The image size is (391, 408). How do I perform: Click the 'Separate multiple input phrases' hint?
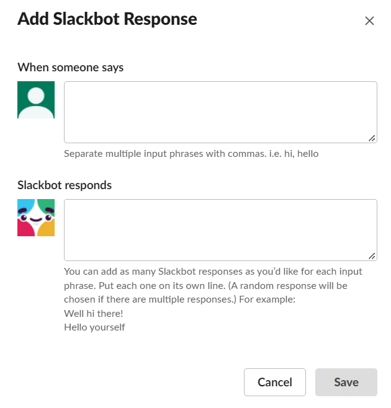click(191, 154)
